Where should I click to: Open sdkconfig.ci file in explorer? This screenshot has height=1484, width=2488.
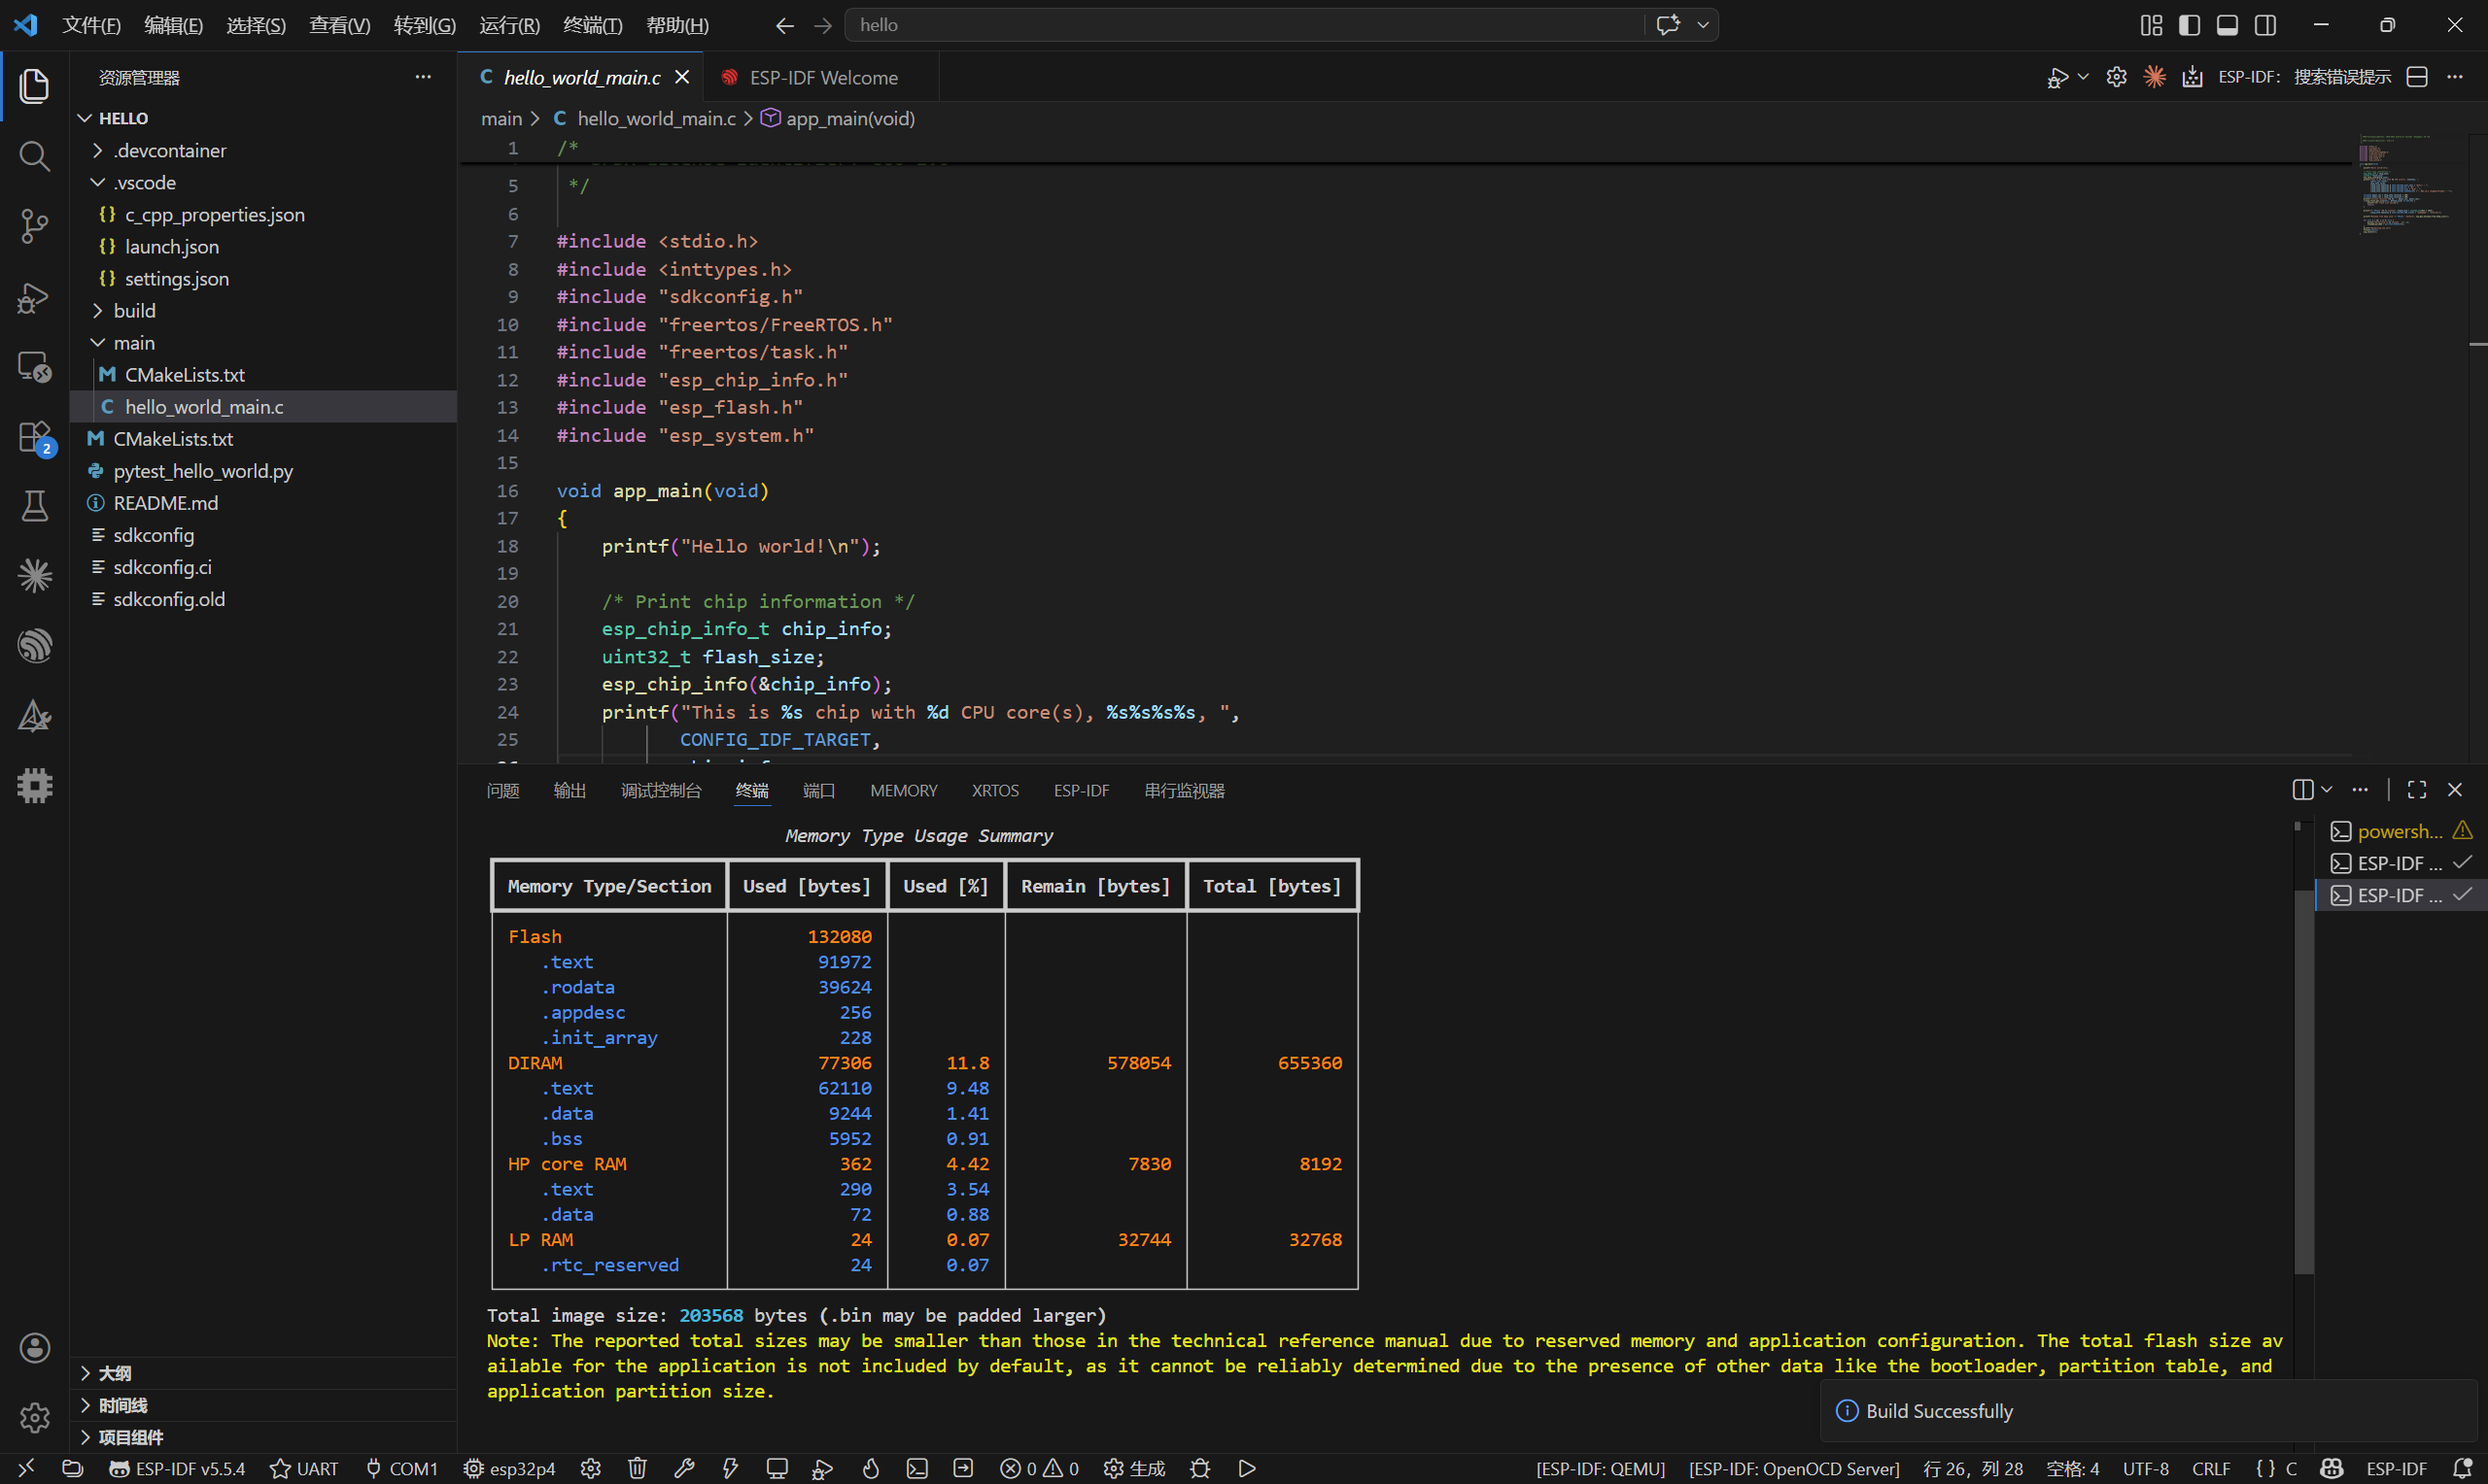tap(162, 567)
